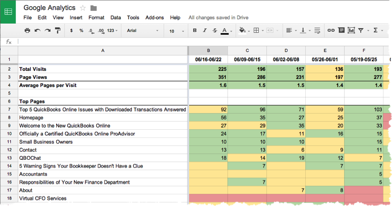Expand the merge cells dropdown arrow
Image resolution: width=392 pixels, height=206 pixels.
pyautogui.click(x=277, y=31)
